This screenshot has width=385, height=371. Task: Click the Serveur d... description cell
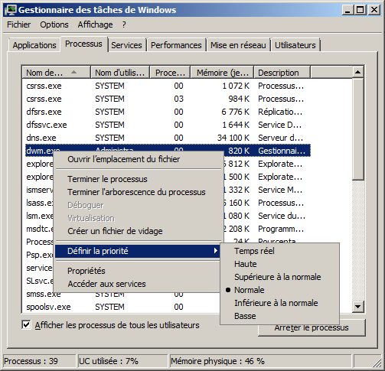coord(281,138)
